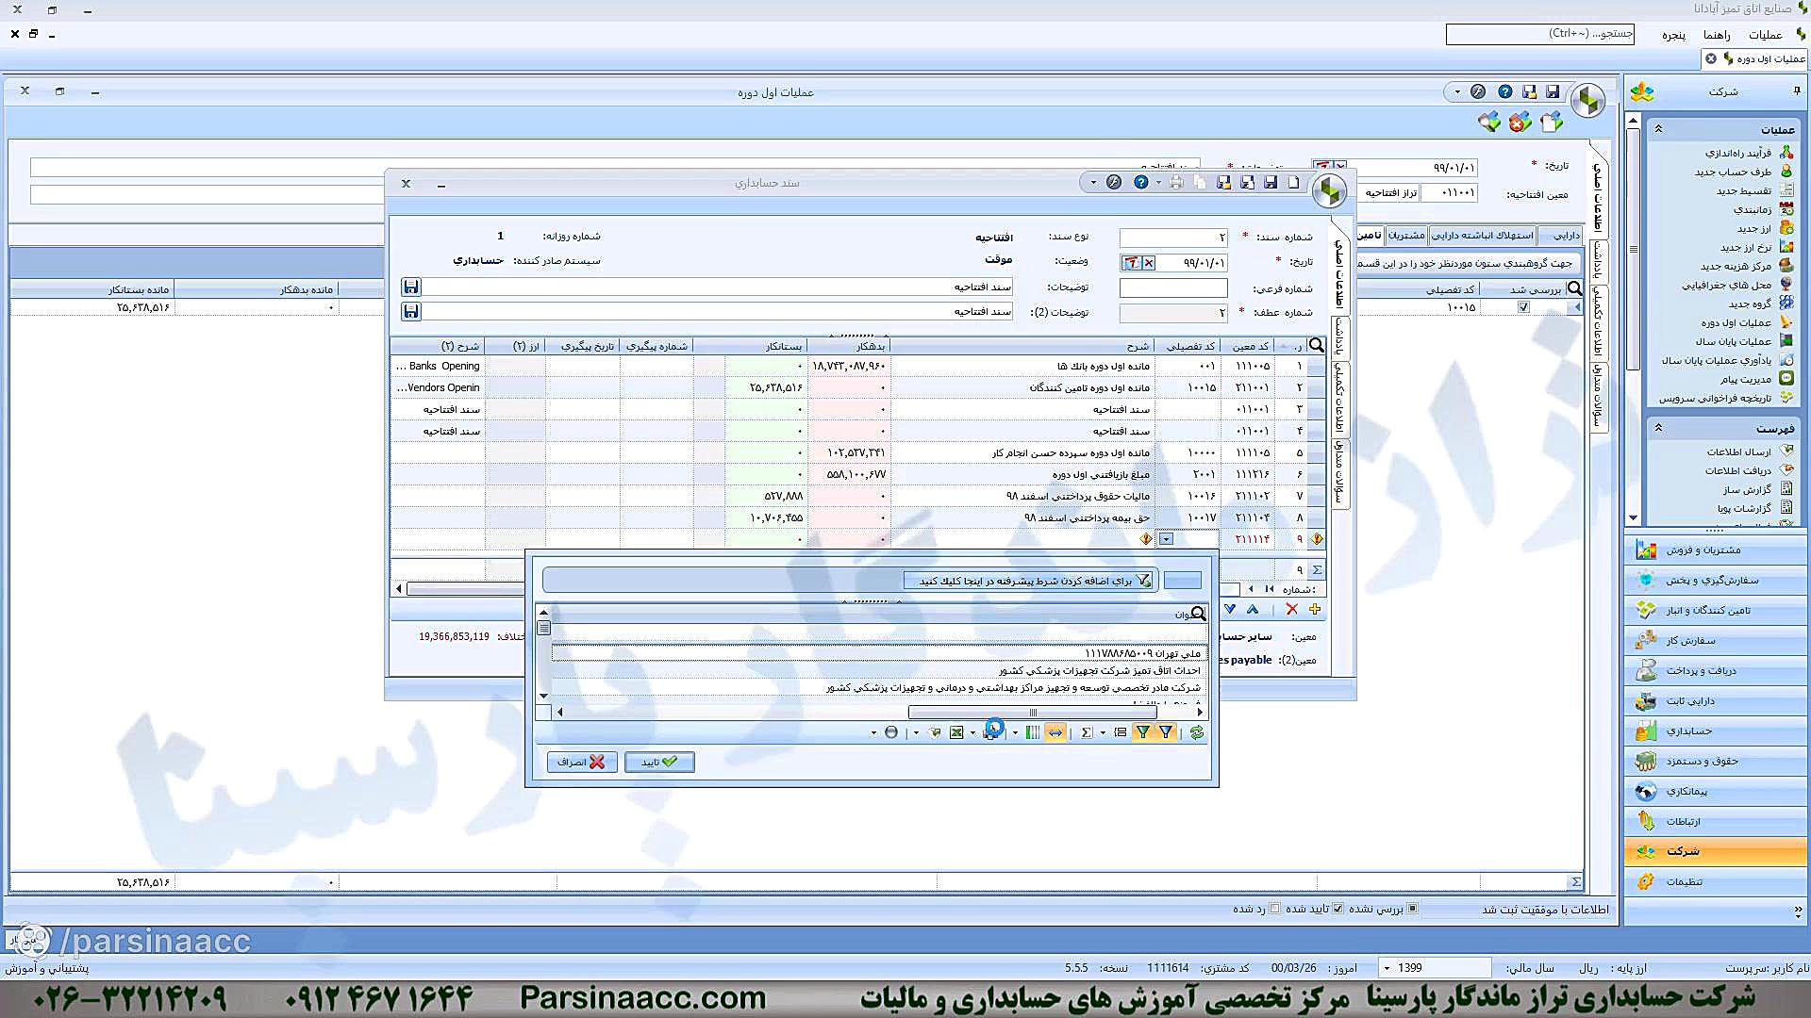Click the انصراف cancel button
Viewport: 1811px width, 1018px height.
[581, 762]
